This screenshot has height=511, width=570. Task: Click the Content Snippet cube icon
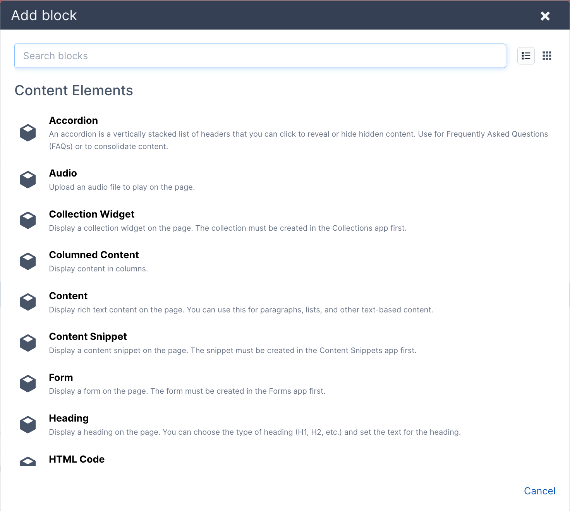pyautogui.click(x=28, y=343)
